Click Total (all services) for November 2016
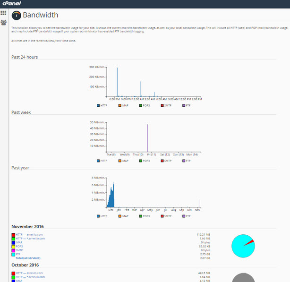 (28, 258)
